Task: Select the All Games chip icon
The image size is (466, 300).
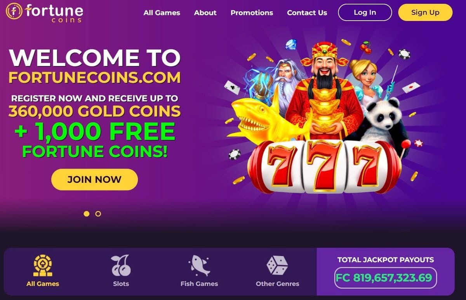Action: pos(43,265)
